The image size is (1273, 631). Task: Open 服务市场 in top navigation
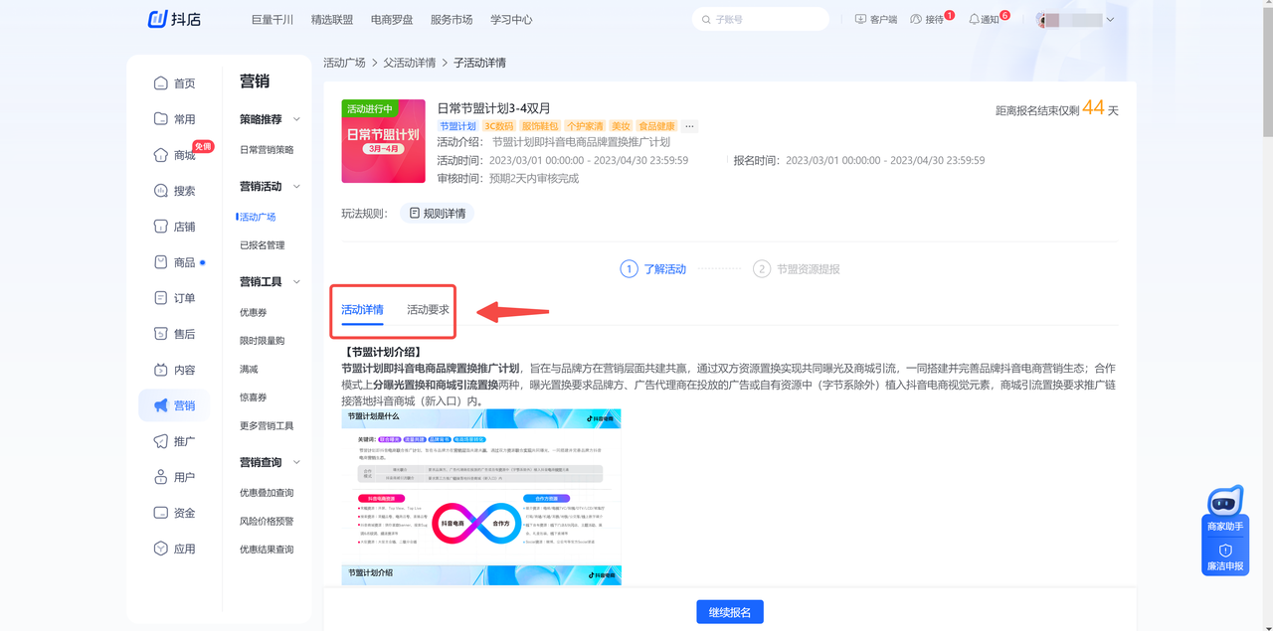tap(452, 19)
